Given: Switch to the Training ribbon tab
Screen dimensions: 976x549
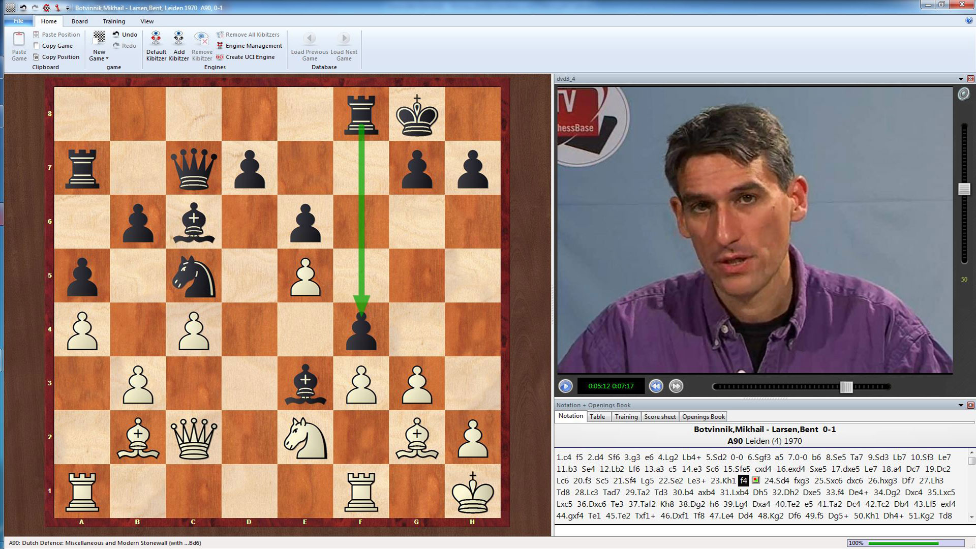Looking at the screenshot, I should [x=113, y=21].
